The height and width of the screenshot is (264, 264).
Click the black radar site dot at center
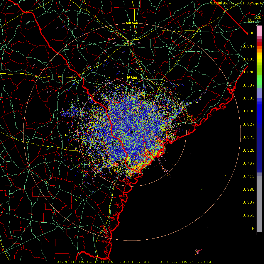(132, 132)
